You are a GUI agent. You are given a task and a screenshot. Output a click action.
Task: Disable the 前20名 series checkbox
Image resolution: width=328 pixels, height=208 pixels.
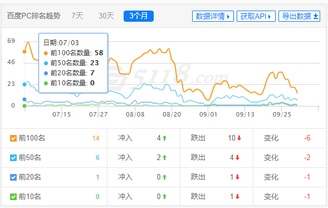coord(13,177)
